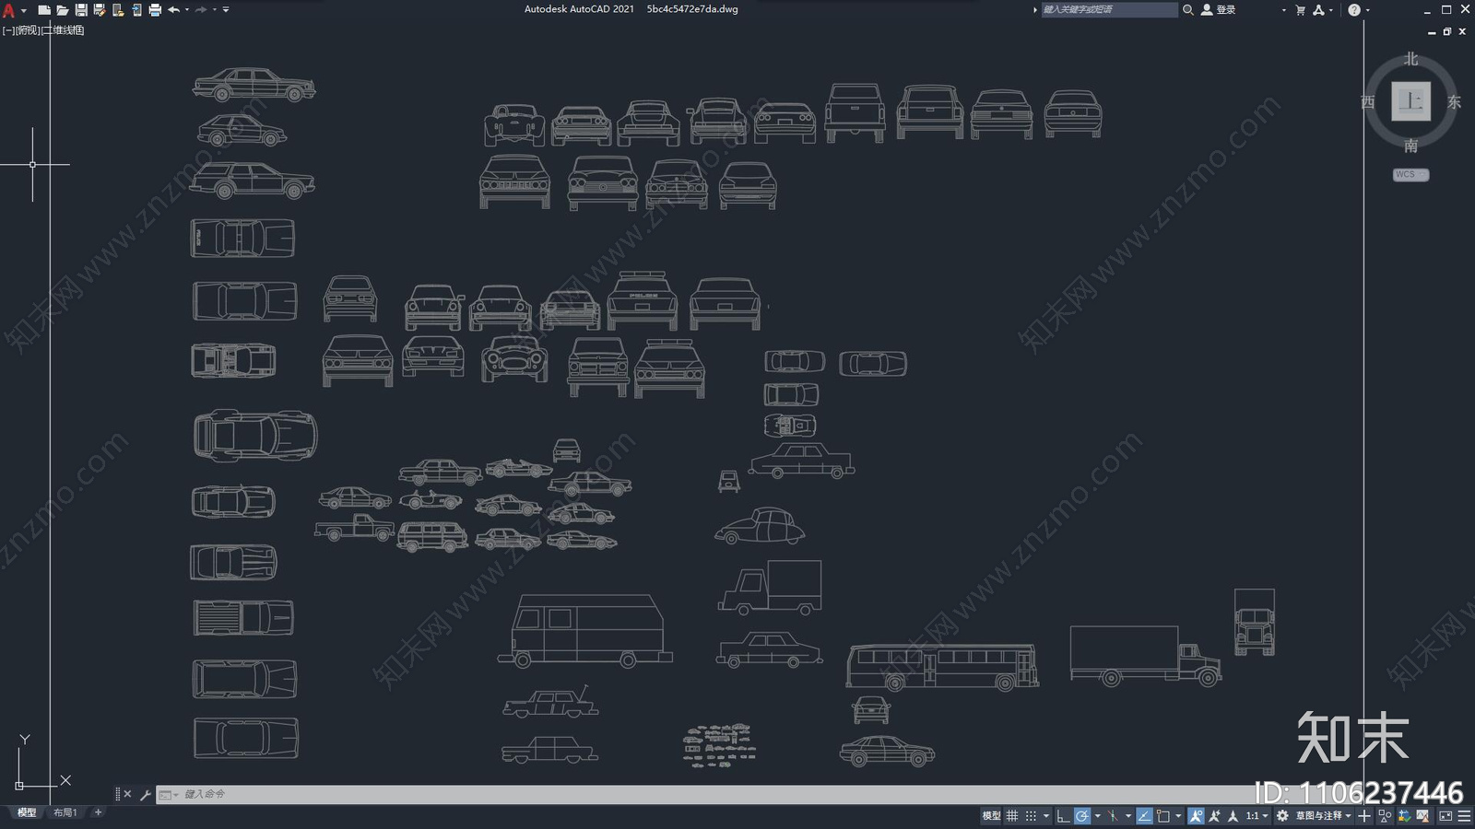Open the Help question mark icon

1353,10
